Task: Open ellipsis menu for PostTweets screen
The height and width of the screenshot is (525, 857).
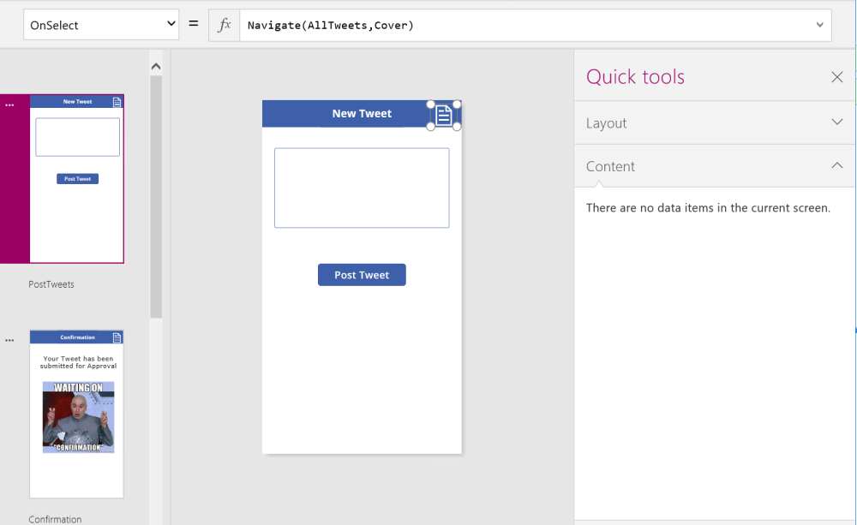Action: tap(10, 104)
